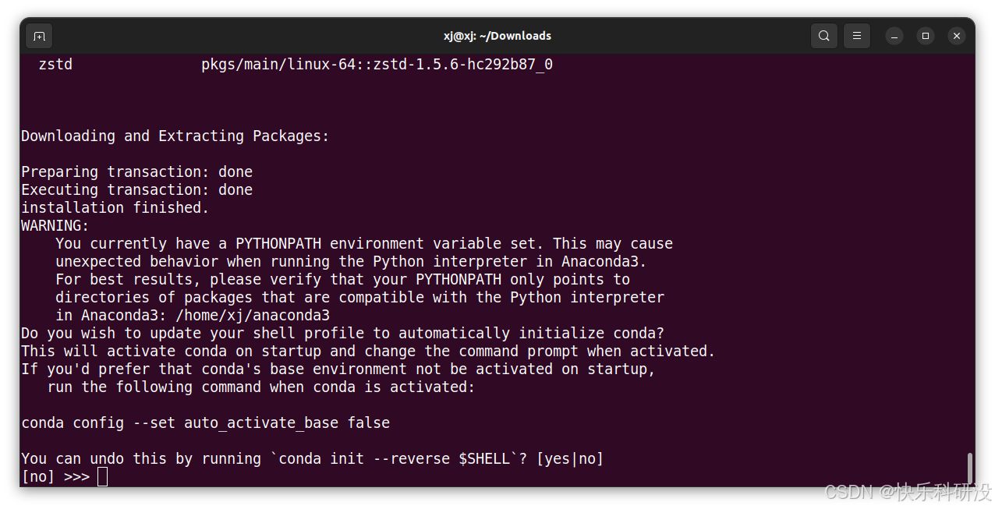Viewport: 995px width, 509px height.
Task: Click the conda config --set auto_activate_base command
Action: [x=206, y=423]
